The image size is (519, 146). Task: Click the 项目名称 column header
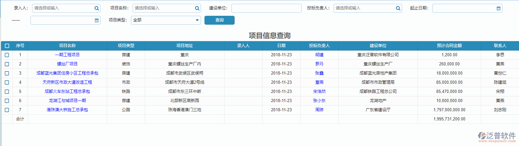point(67,46)
